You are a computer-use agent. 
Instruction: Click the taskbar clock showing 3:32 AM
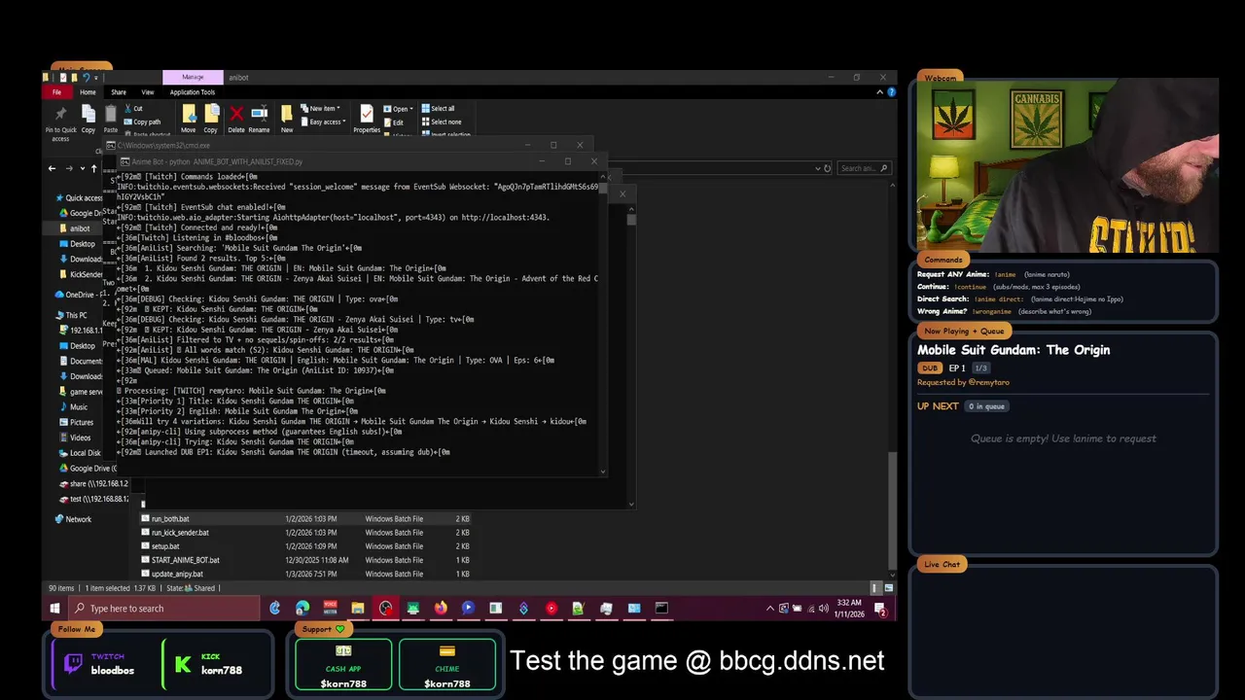click(851, 609)
